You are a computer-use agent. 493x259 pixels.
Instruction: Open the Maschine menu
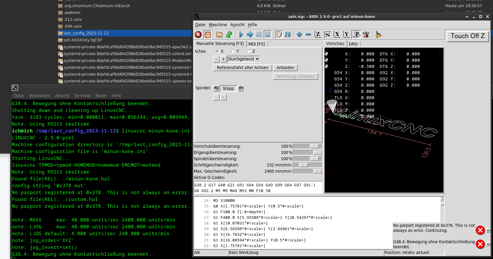click(218, 25)
